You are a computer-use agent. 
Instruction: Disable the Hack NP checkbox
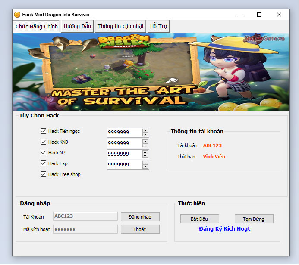click(x=43, y=153)
